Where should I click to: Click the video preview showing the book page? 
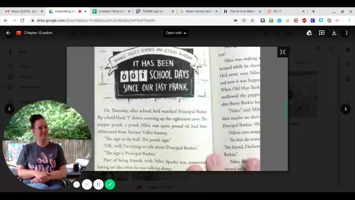coord(177,109)
